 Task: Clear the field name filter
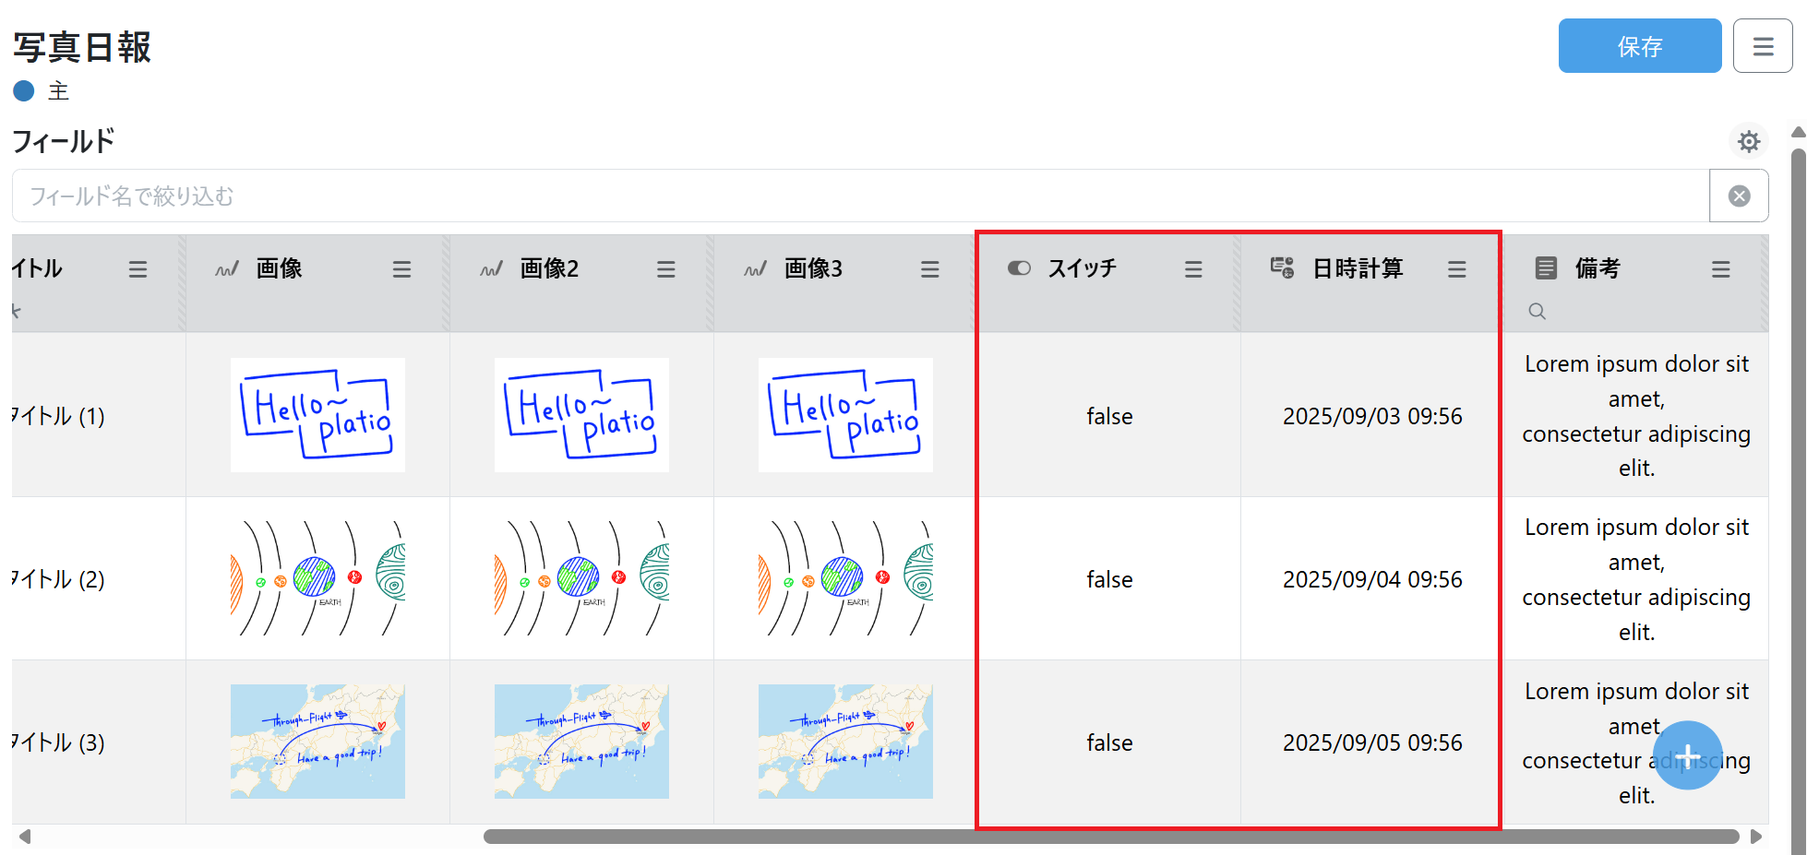pos(1739,196)
